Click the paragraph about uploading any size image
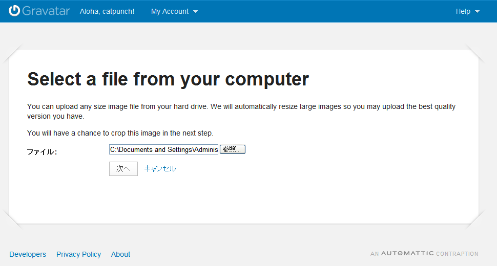The width and height of the screenshot is (497, 266). (241, 112)
